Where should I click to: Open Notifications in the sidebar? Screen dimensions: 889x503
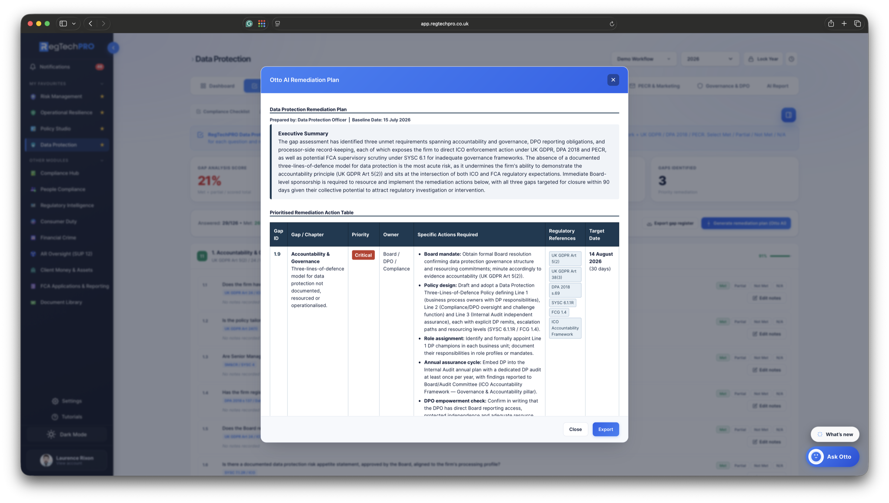click(67, 67)
